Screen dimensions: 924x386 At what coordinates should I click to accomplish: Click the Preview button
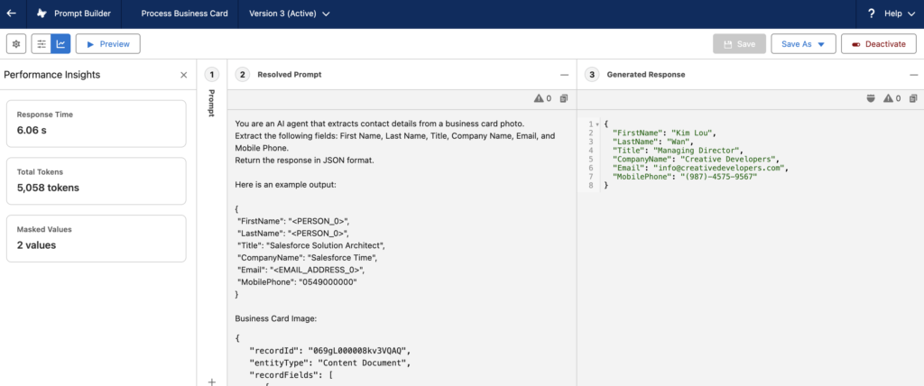106,43
